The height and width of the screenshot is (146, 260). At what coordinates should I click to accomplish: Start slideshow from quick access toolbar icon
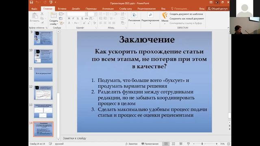click(51, 2)
